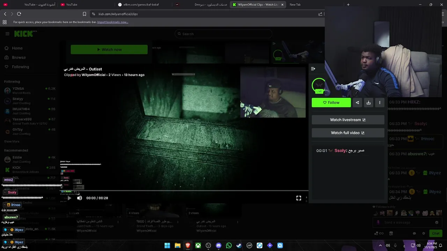Screen dimensions: 447x251
Task: Play the Outlast clip video
Action: click(x=69, y=198)
